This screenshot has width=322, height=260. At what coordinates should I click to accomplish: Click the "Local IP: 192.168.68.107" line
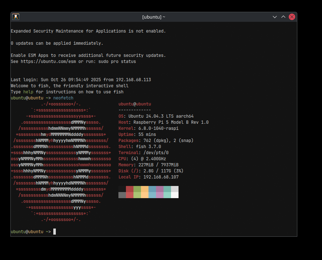click(148, 177)
